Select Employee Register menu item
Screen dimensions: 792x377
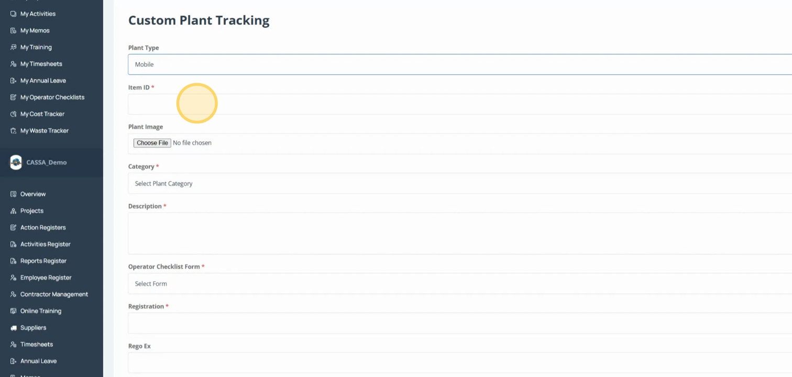[46, 278]
